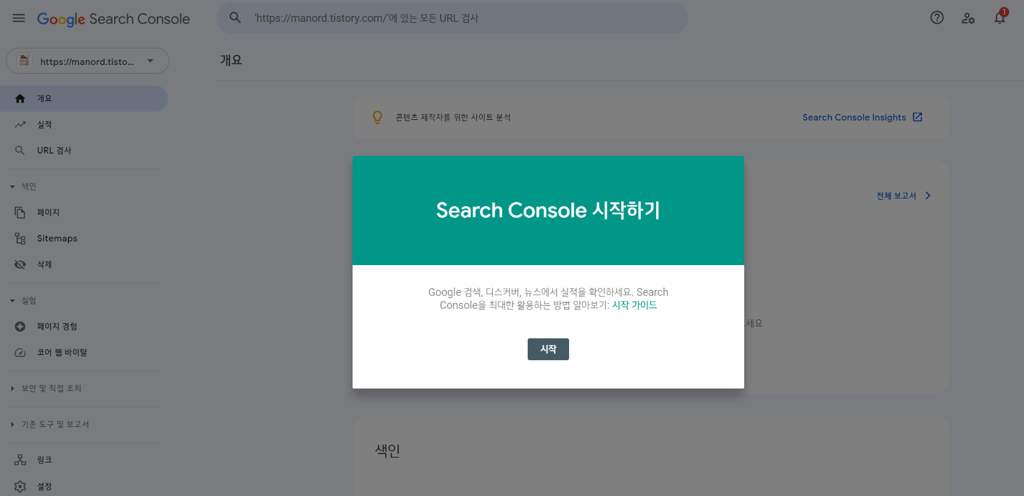Screen dimensions: 1024x496
Task: Click the external link icon beside Search Console Insights
Action: coord(918,117)
